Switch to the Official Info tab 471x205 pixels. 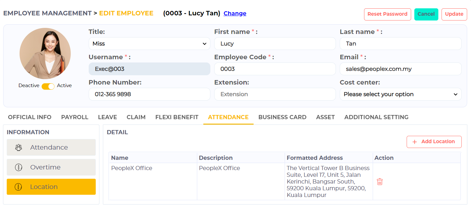[30, 117]
